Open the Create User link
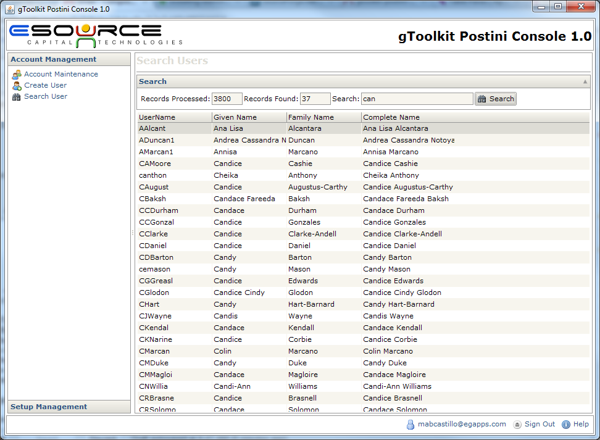 pyautogui.click(x=46, y=86)
